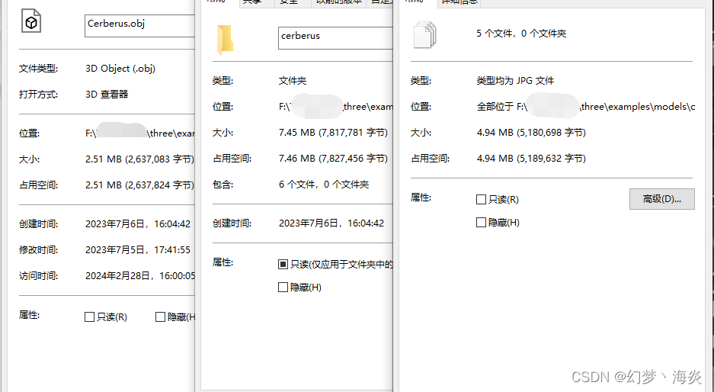714x392 pixels.
Task: Toggle the 只读 checkbox in the cerberus folder window
Action: [283, 265]
